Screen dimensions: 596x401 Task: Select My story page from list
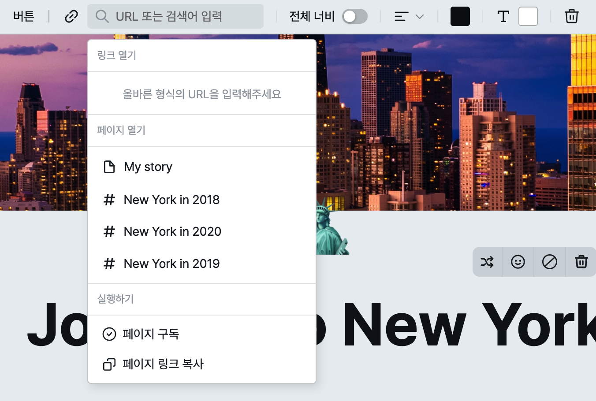148,167
